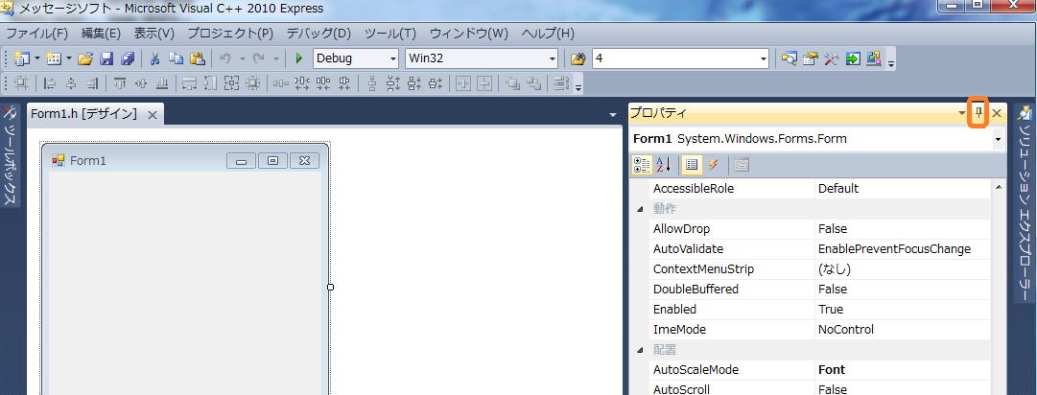This screenshot has width=1037, height=395.
Task: Open プロパティ panel window position dropdown arrow
Action: coord(962,114)
